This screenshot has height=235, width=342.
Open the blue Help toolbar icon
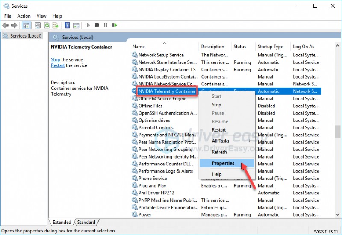(67, 25)
